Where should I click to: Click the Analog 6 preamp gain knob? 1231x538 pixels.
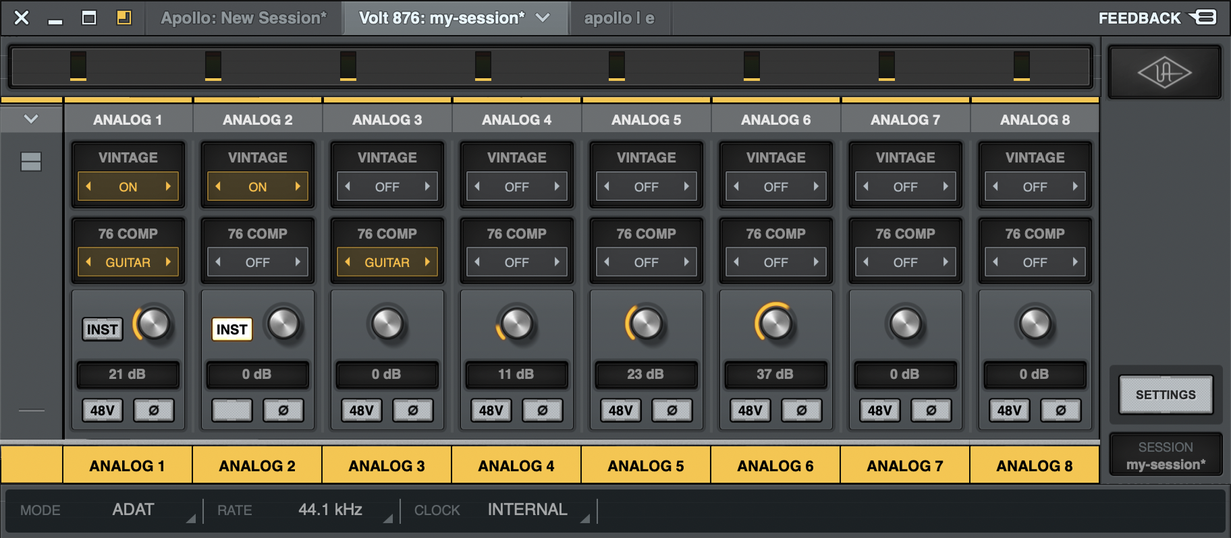pyautogui.click(x=775, y=324)
